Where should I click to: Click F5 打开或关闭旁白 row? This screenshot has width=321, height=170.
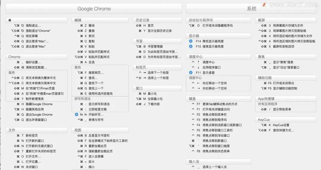(279, 83)
